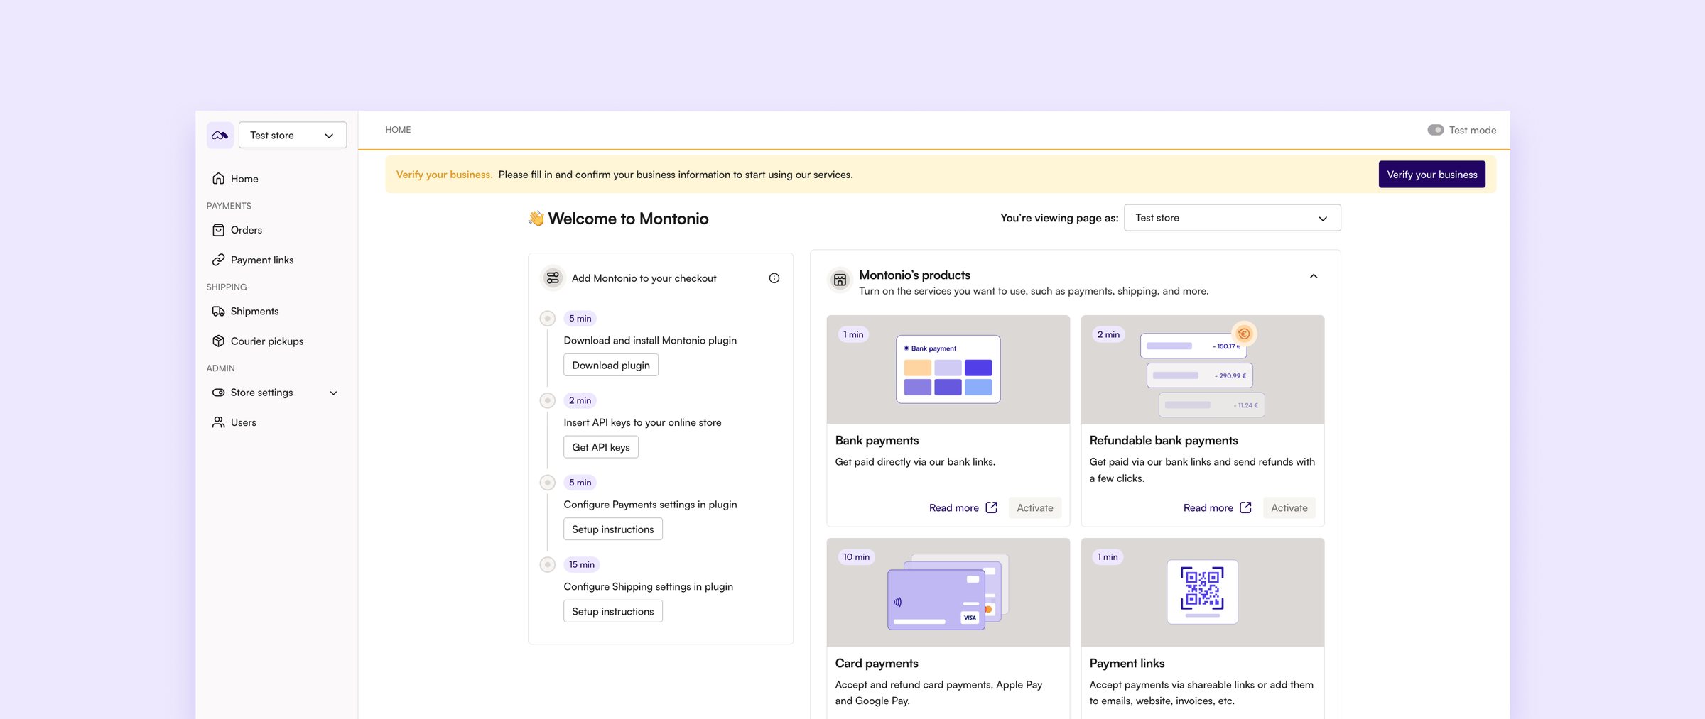Click Setup instructions under Configure Shipping settings
1705x719 pixels.
click(x=613, y=611)
